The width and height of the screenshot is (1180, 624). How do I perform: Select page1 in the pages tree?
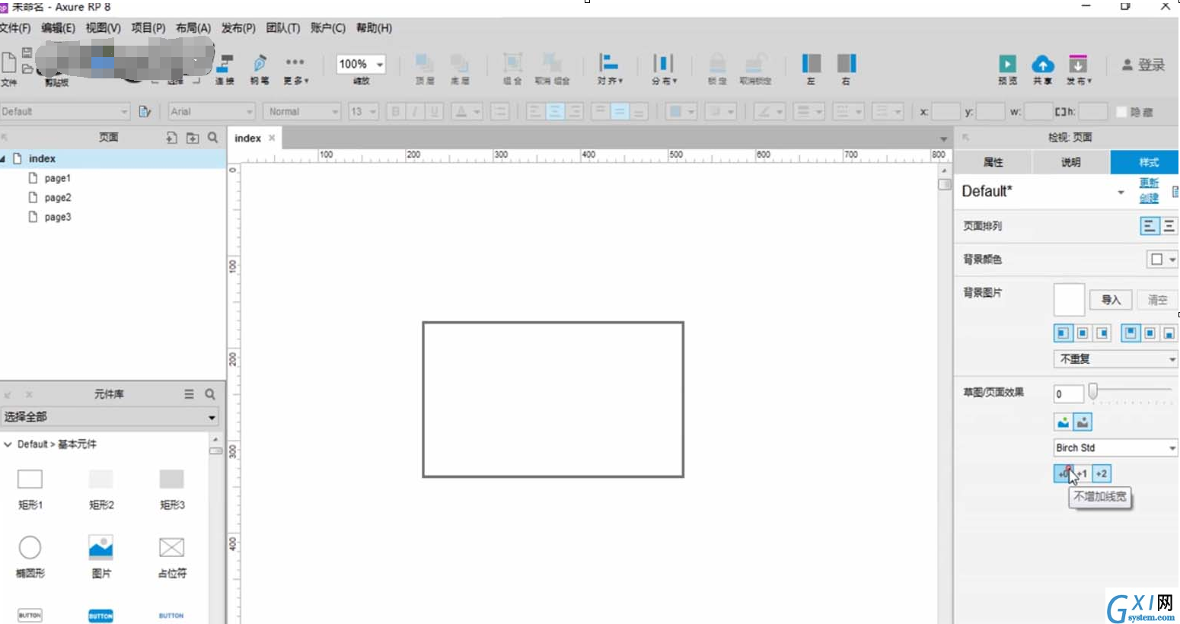pos(57,178)
